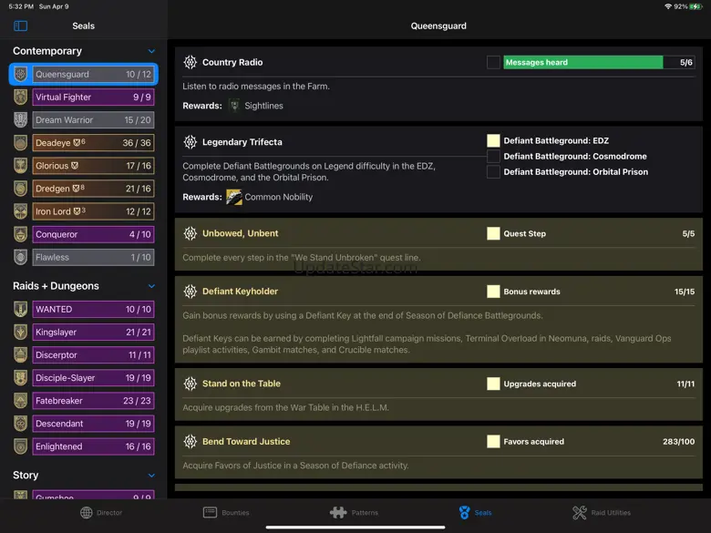The height and width of the screenshot is (533, 711).
Task: Click the Wi-Fi status icon
Action: [x=668, y=6]
